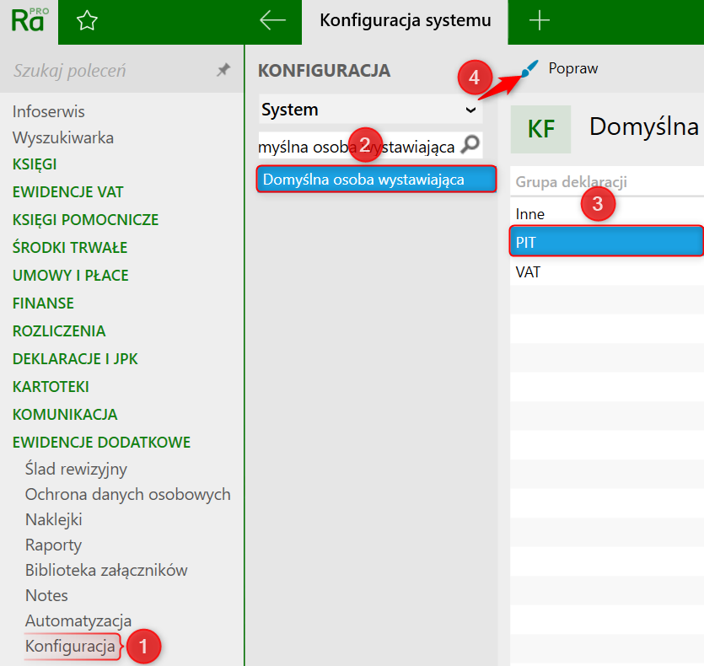
Task: Open Naklejki in the sidebar
Action: [x=54, y=519]
